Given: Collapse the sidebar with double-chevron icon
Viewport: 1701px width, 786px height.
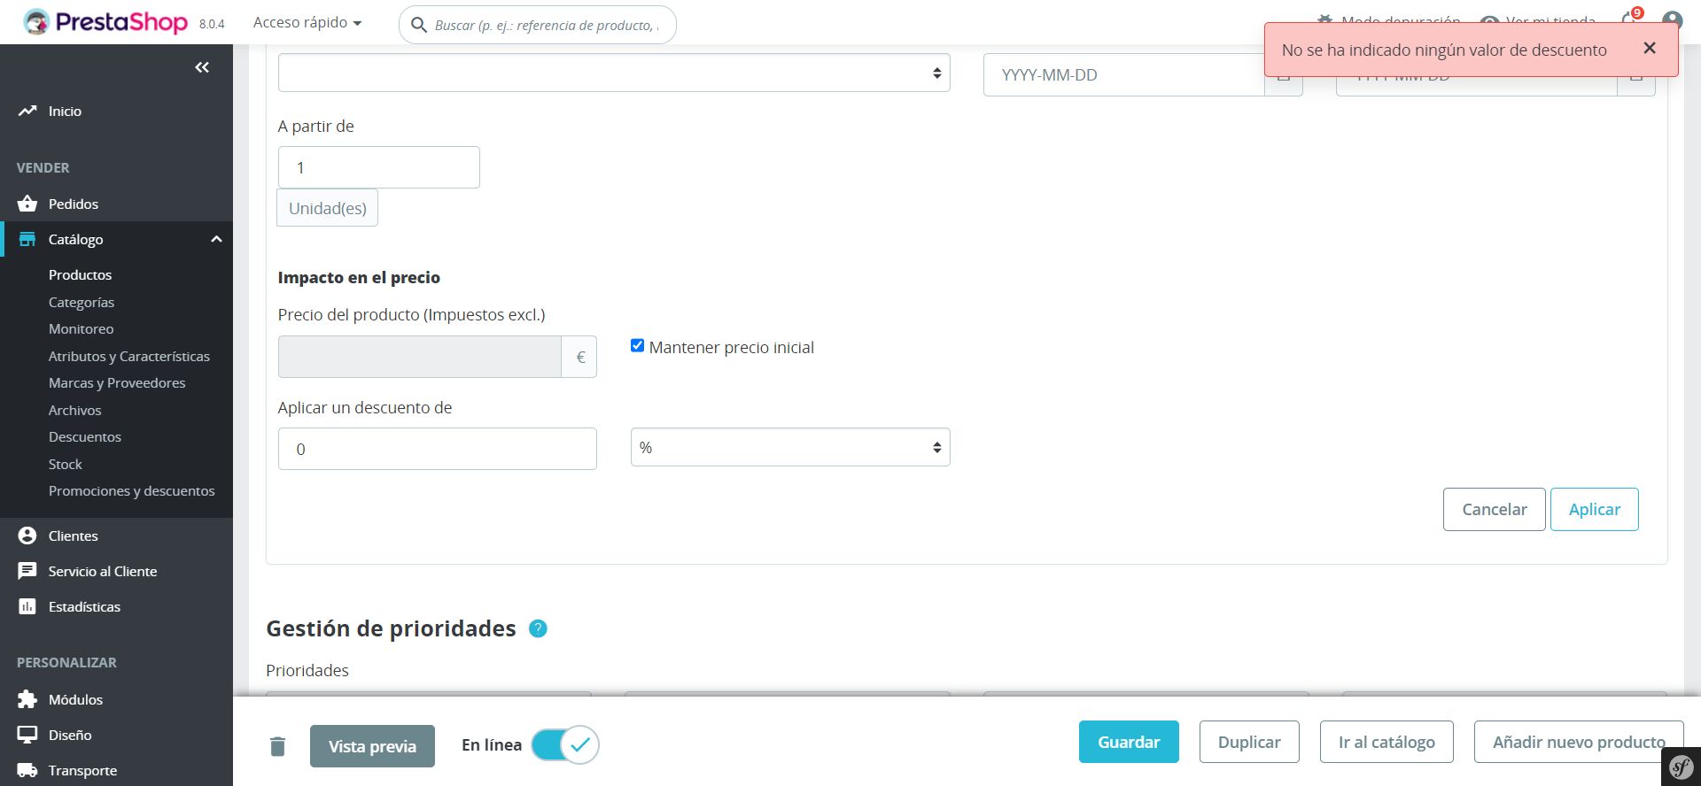Looking at the screenshot, I should [x=202, y=67].
